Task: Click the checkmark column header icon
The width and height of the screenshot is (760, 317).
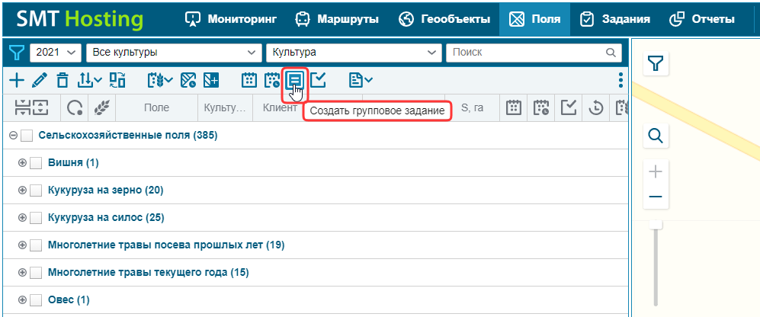Action: [569, 107]
